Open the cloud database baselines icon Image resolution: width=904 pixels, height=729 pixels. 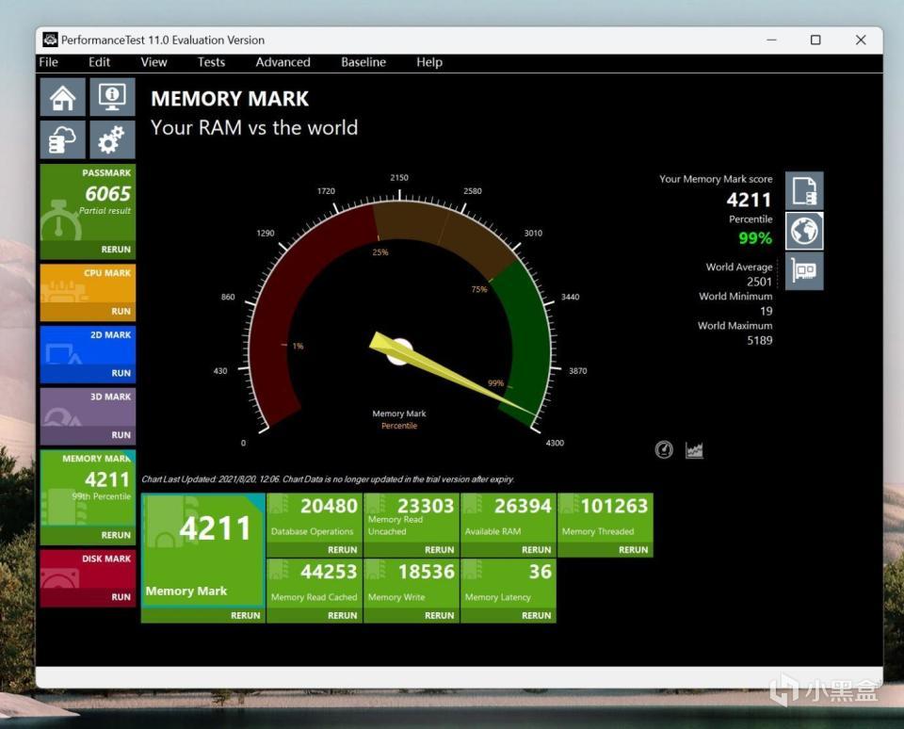pyautogui.click(x=63, y=139)
